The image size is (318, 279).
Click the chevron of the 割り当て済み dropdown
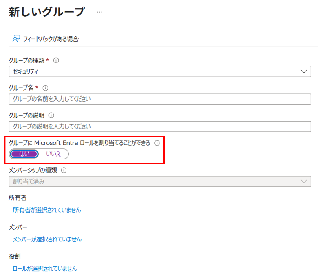[304, 182]
